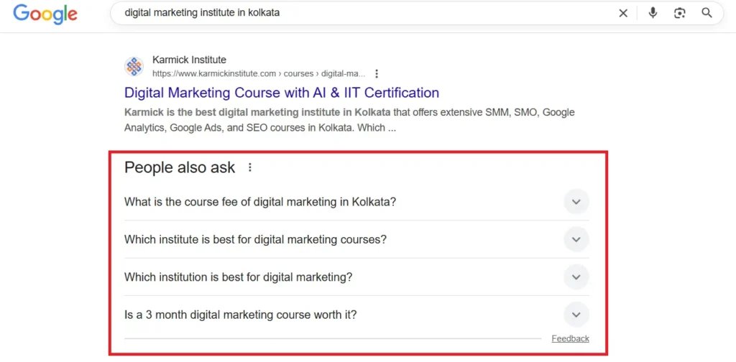Open three-dot menu next to People also ask
The height and width of the screenshot is (362, 736).
point(250,167)
